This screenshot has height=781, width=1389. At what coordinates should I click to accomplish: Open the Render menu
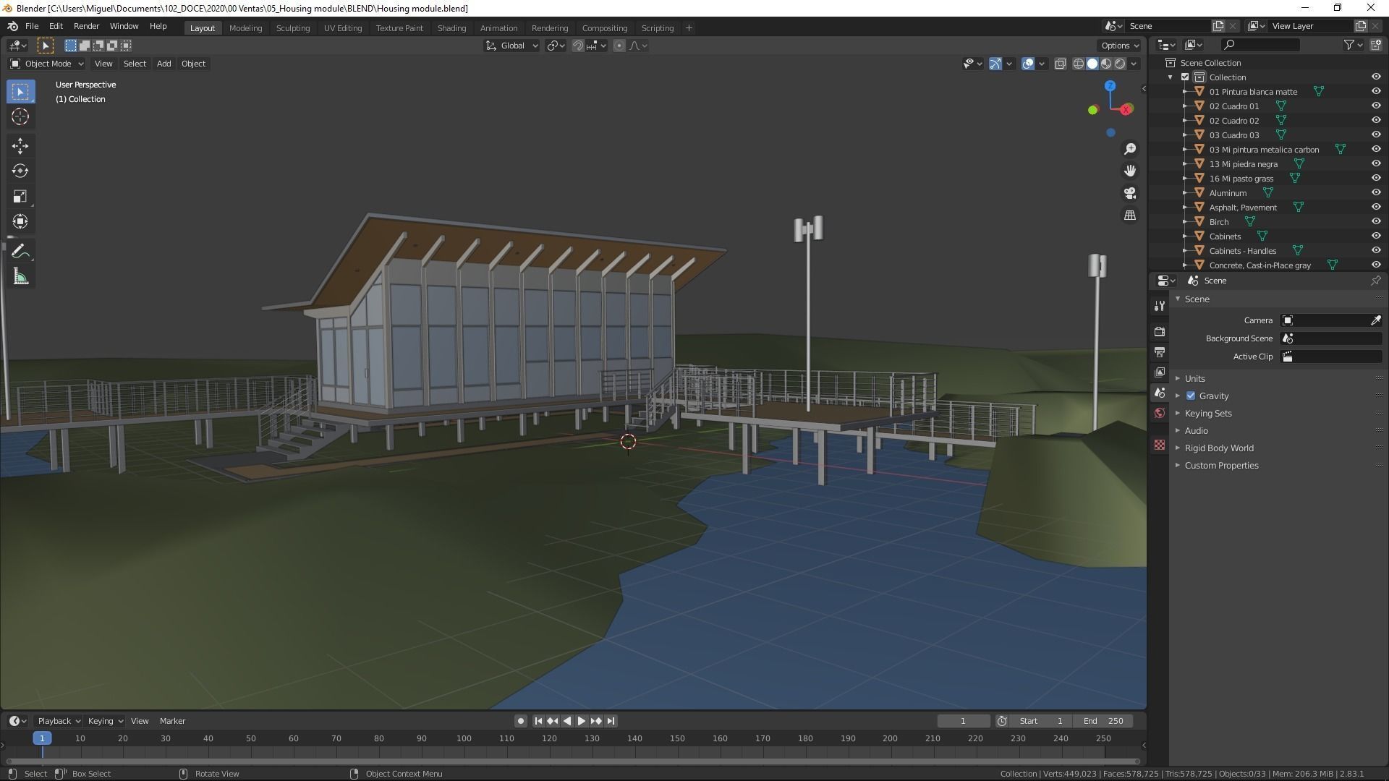pos(86,26)
